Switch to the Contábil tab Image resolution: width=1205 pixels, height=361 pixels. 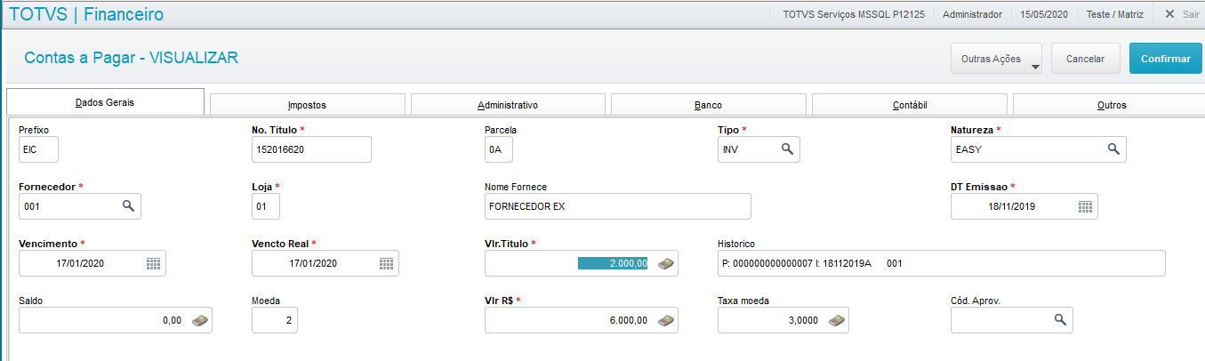click(x=910, y=105)
